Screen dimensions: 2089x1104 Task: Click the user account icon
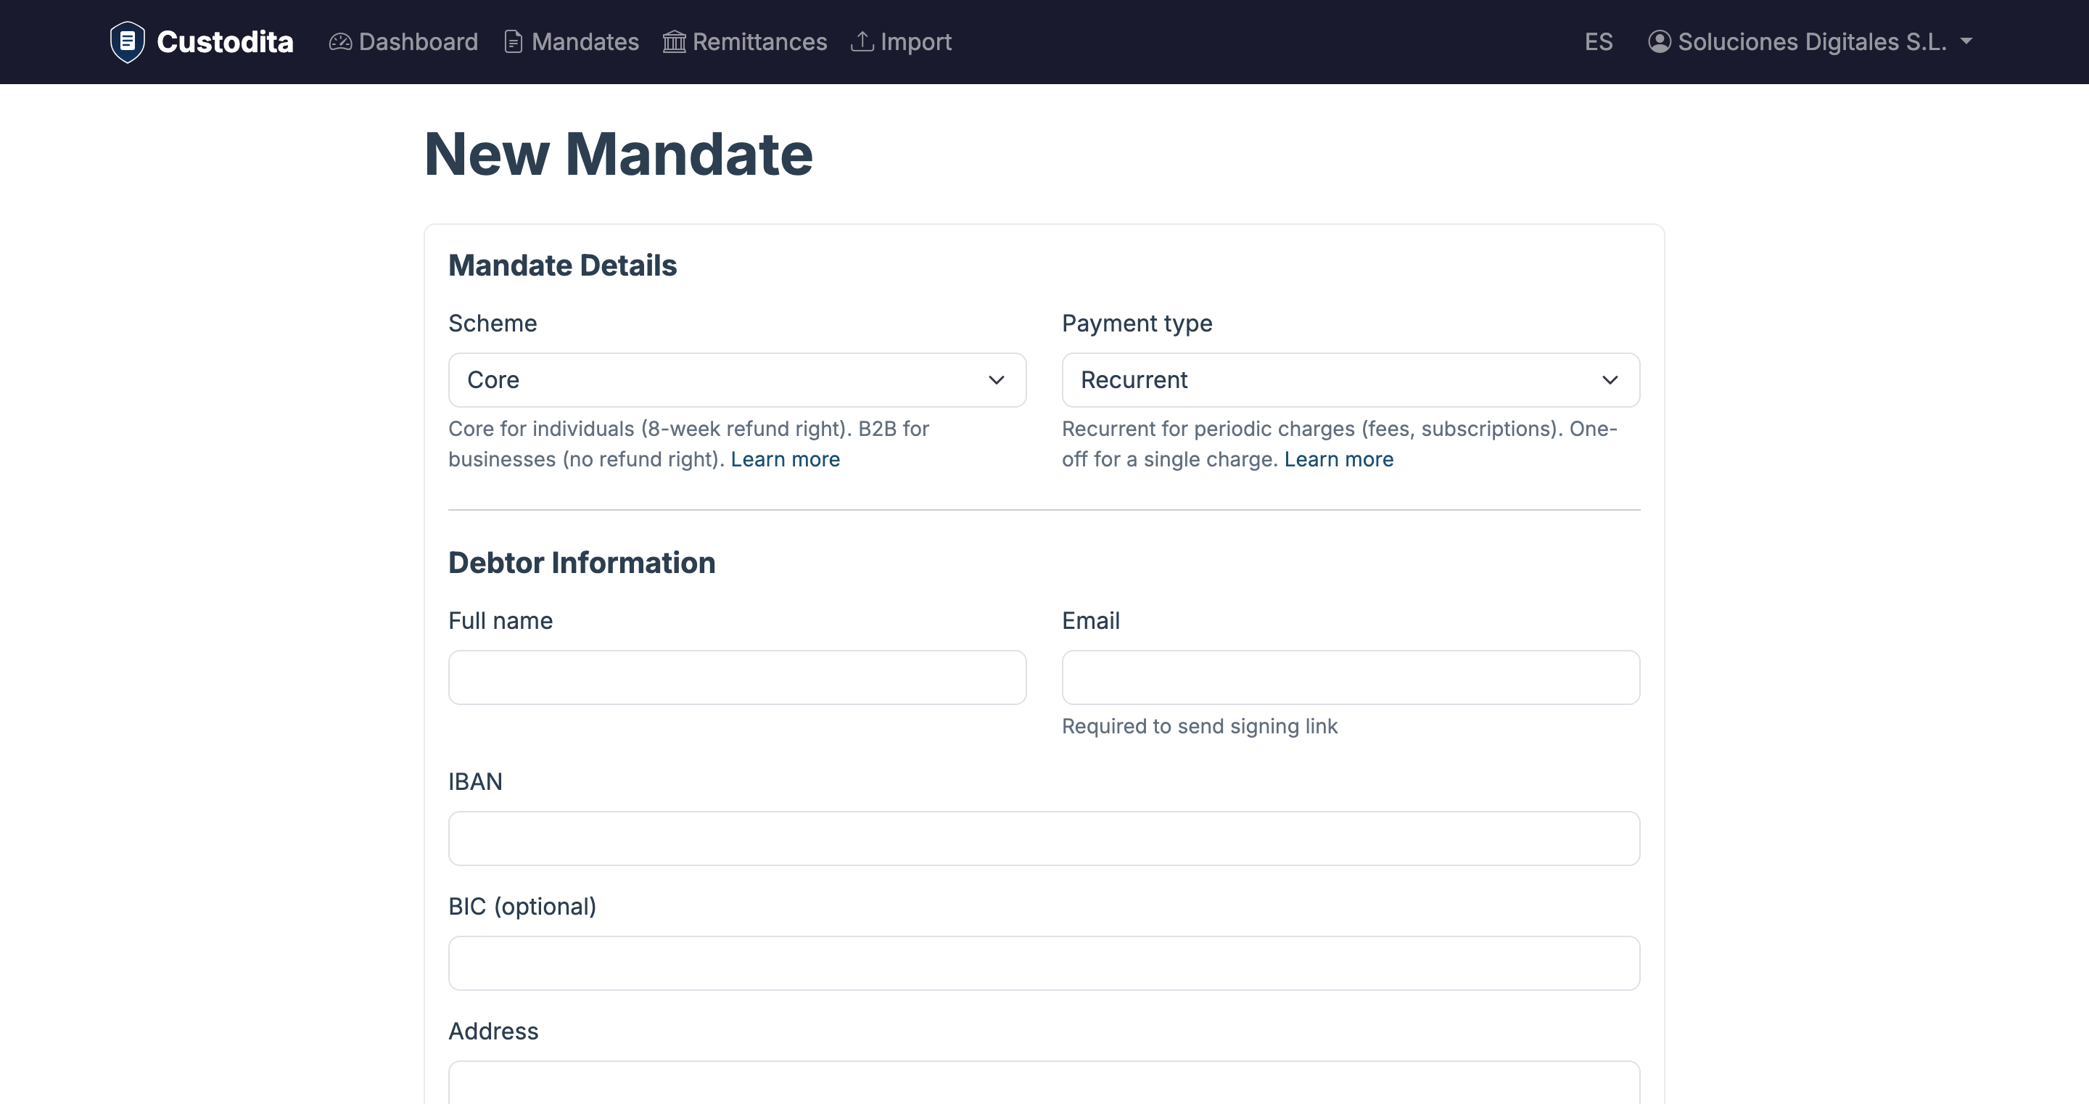(1662, 41)
